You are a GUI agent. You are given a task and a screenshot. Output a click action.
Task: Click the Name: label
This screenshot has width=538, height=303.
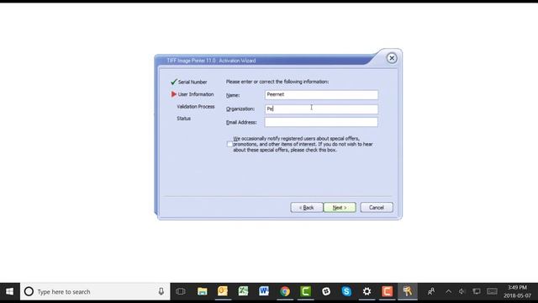click(233, 95)
